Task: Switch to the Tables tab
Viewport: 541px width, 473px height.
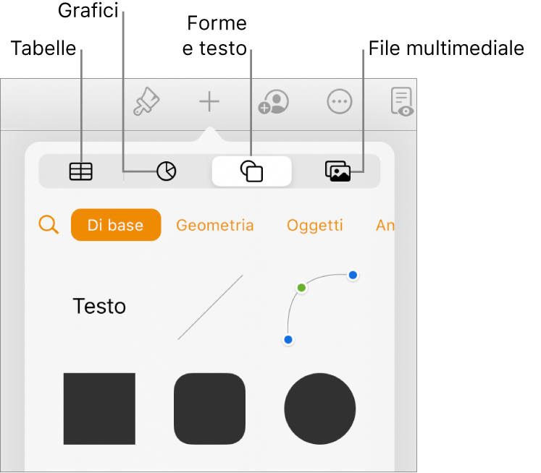Action: click(x=81, y=171)
